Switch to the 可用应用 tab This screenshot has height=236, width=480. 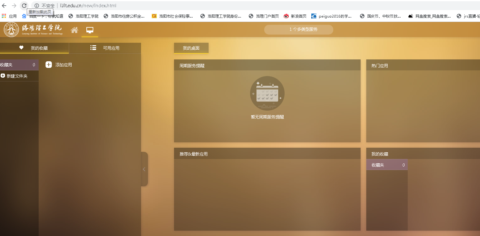point(105,48)
